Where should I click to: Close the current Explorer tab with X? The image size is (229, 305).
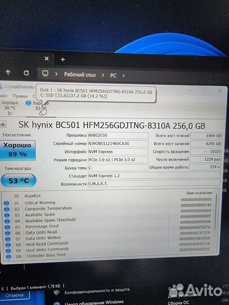46,58
